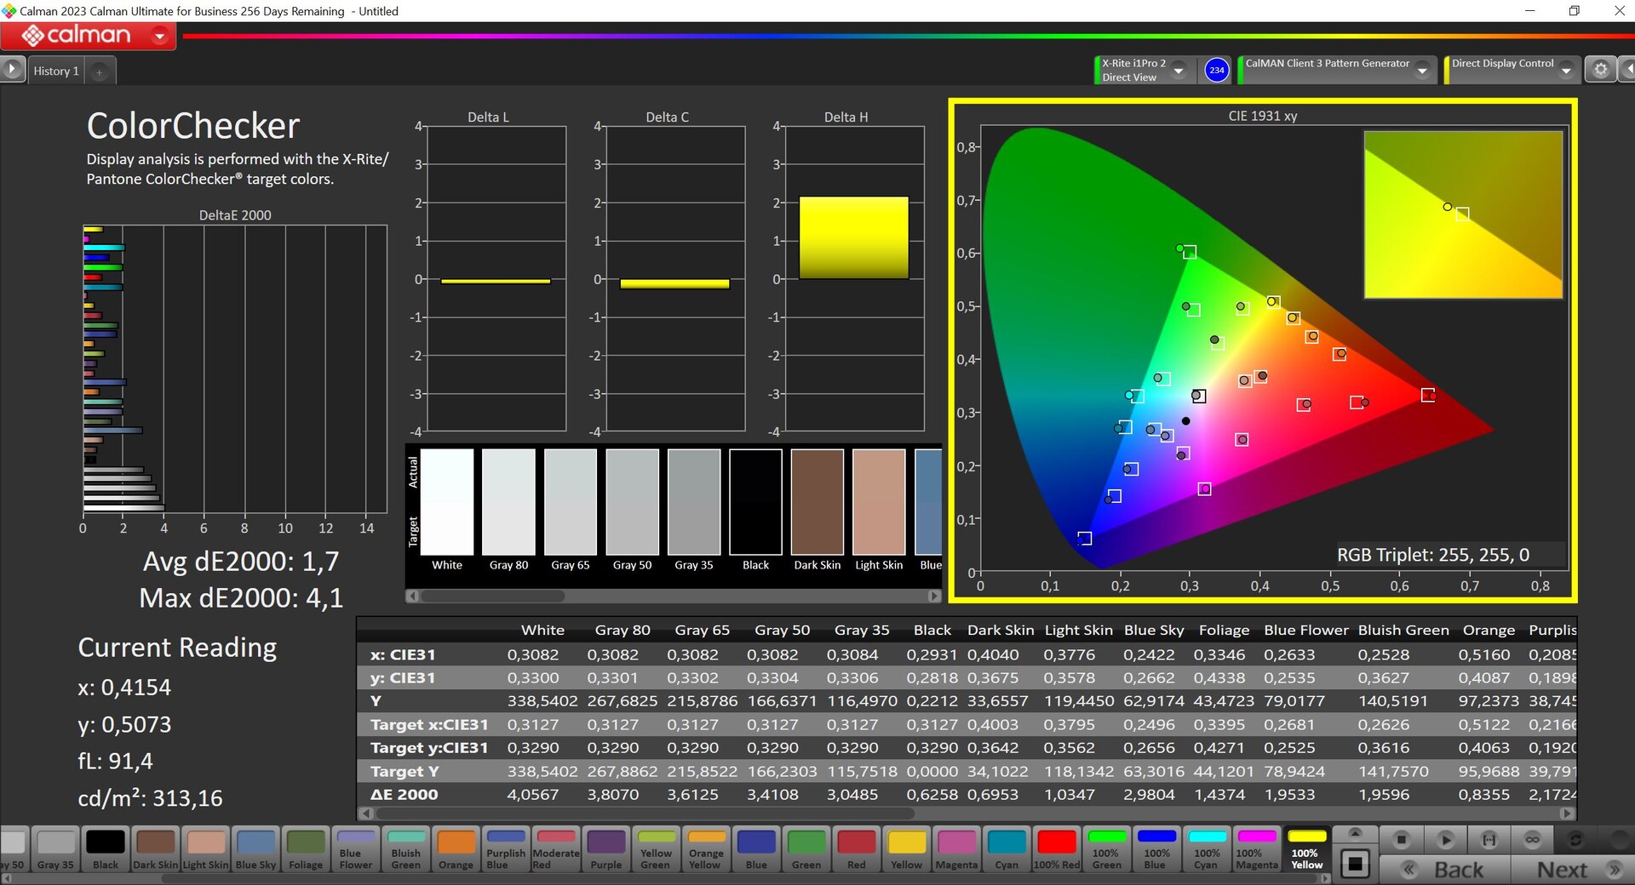Select the Moderate Red color patch
1635x885 pixels.
(x=556, y=849)
